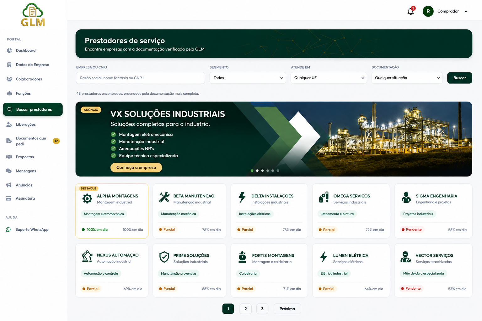Open Dados da Empresa menu item

pos(33,65)
